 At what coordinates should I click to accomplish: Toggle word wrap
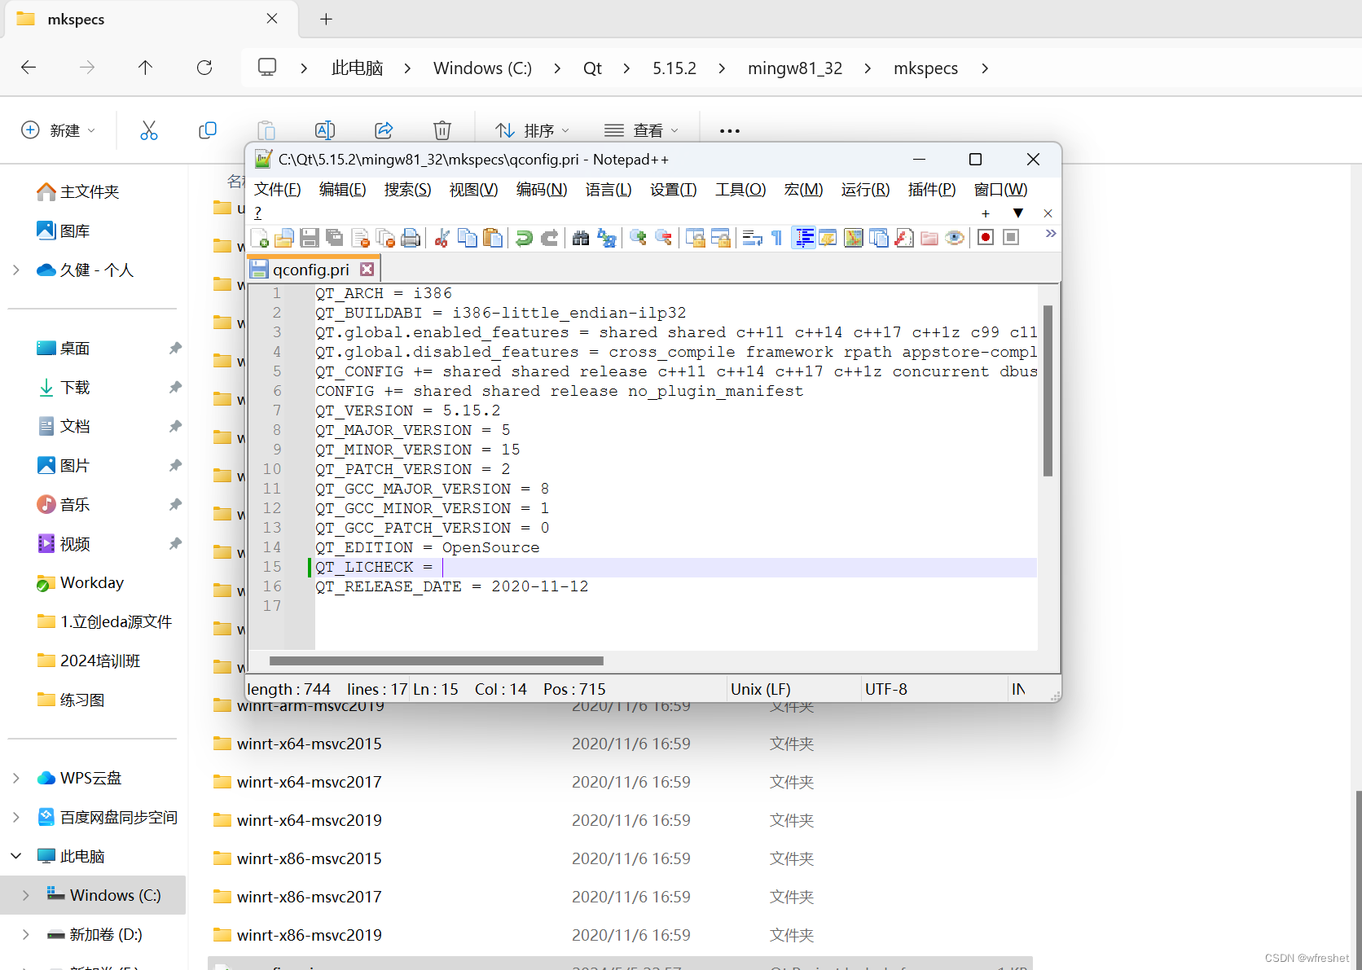coord(750,237)
